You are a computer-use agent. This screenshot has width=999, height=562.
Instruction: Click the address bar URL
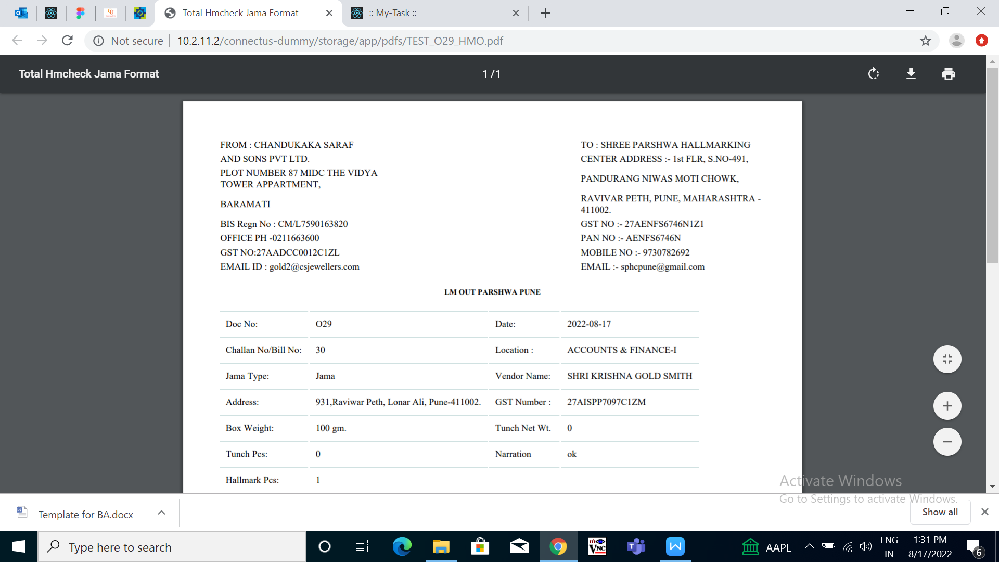click(340, 41)
